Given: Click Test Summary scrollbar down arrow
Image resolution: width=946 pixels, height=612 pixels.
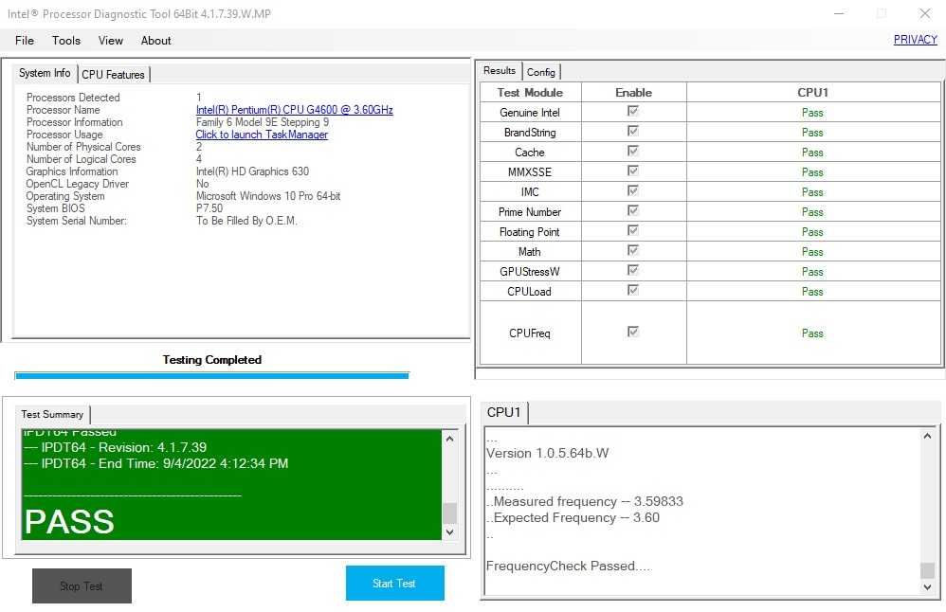Looking at the screenshot, I should [x=449, y=532].
